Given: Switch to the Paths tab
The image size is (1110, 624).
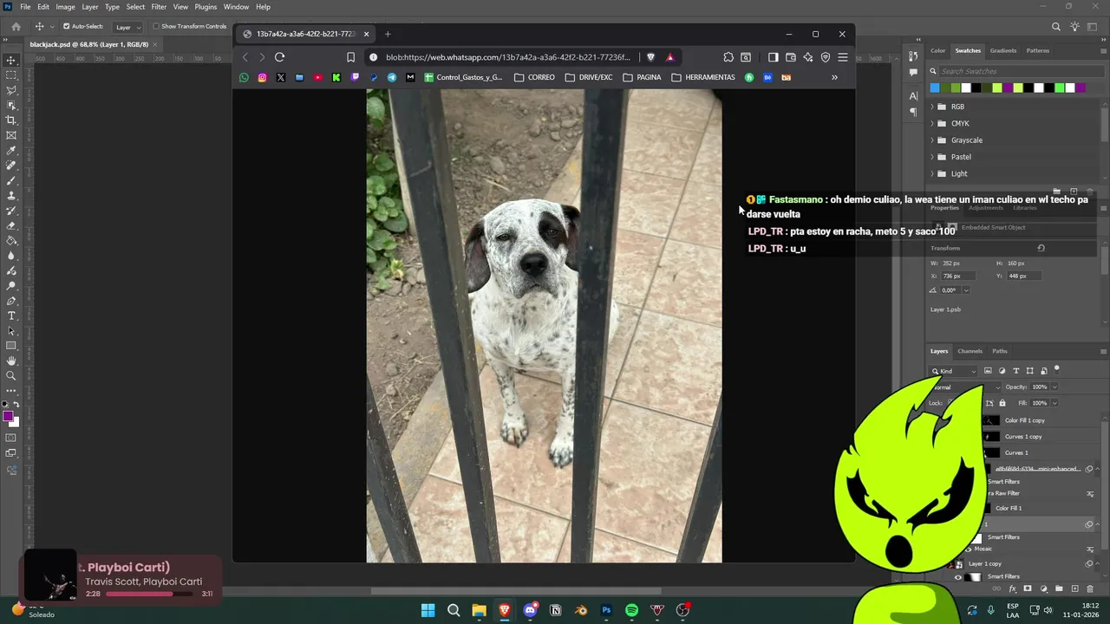Looking at the screenshot, I should tap(1000, 351).
